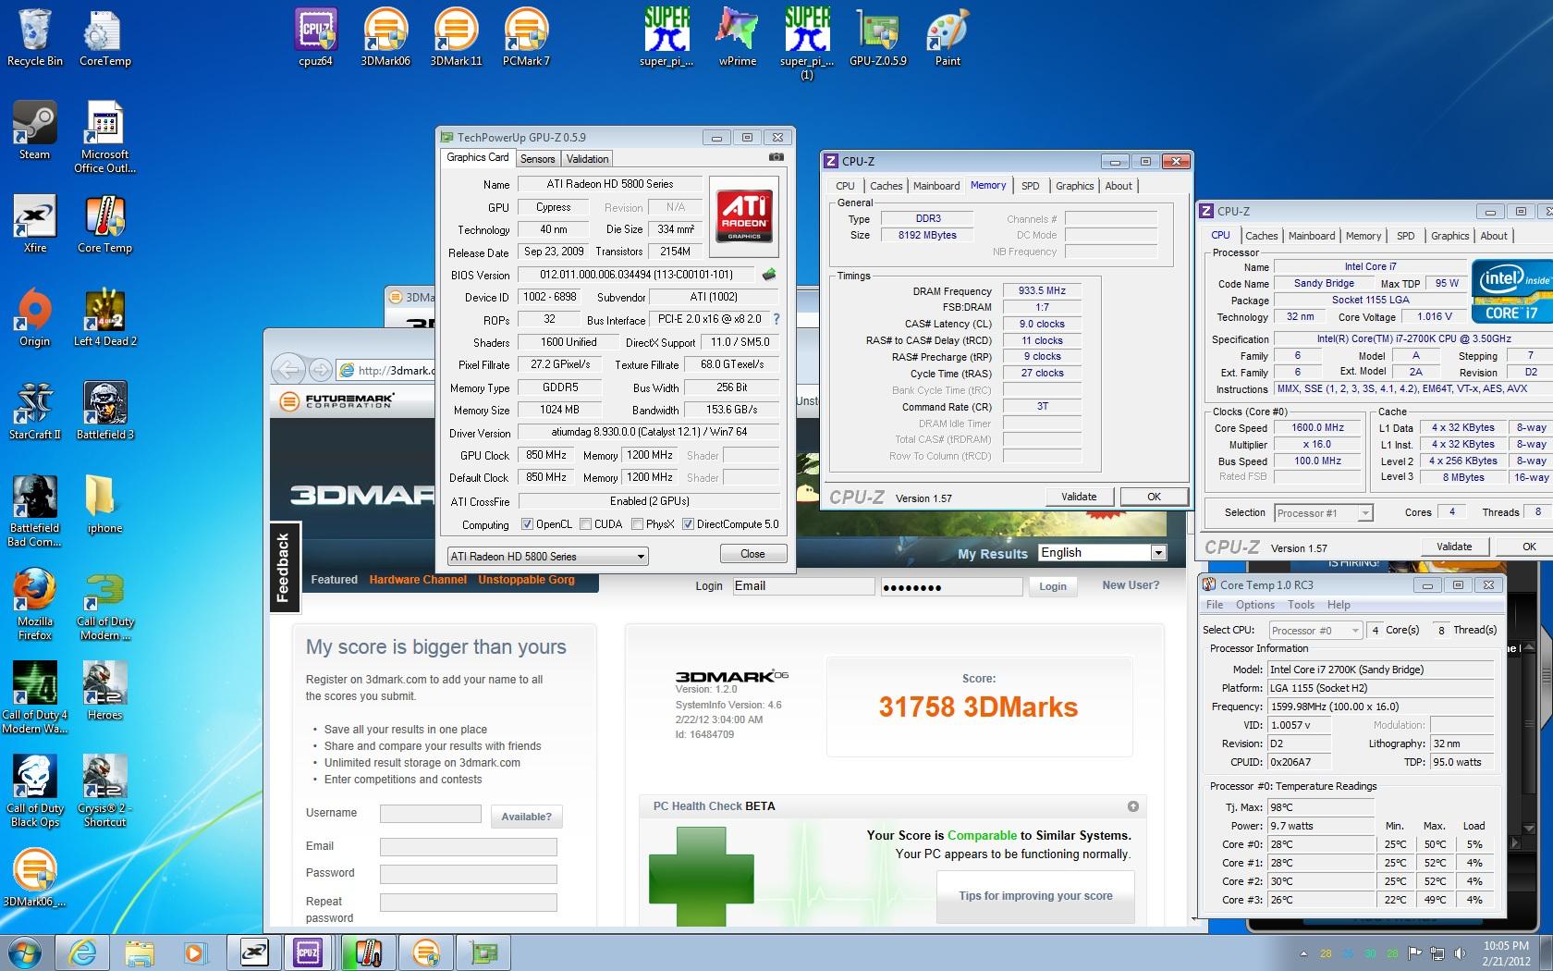Viewport: 1553px width, 971px height.
Task: Open the Hardware Channel link
Action: [418, 580]
